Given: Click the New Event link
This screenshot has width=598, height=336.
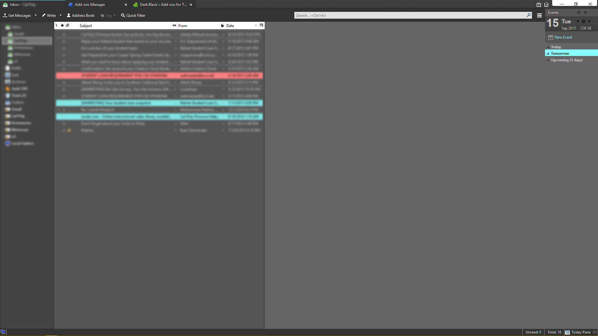Looking at the screenshot, I should click(x=563, y=37).
